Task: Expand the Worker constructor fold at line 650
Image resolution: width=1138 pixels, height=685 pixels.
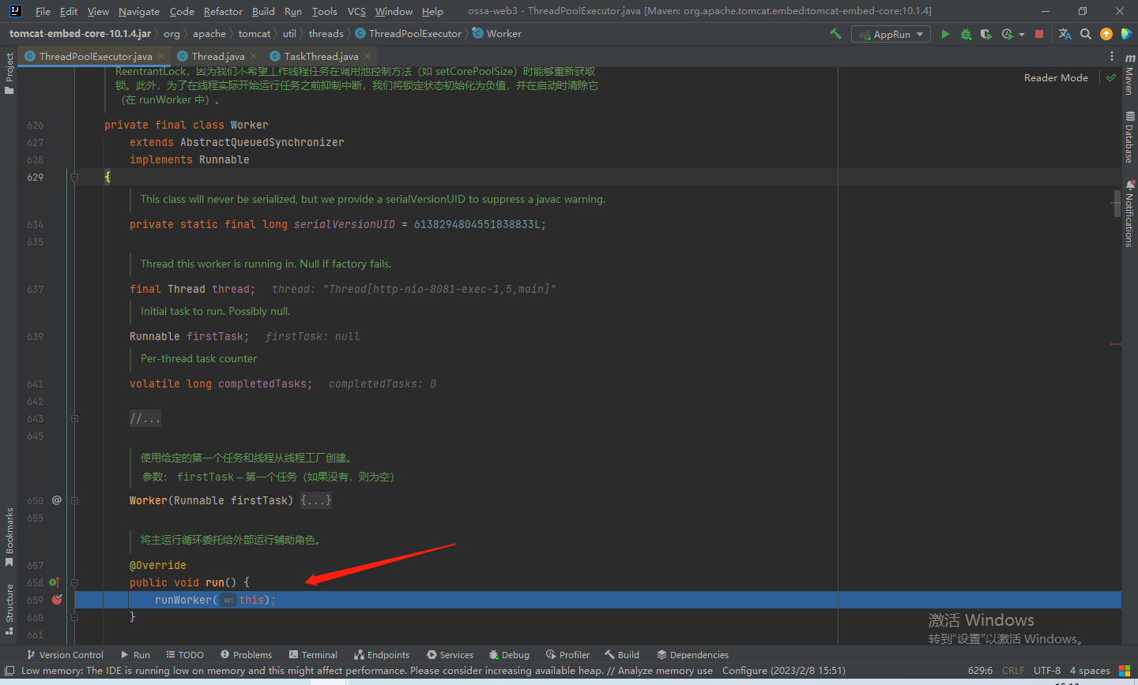Action: [74, 500]
